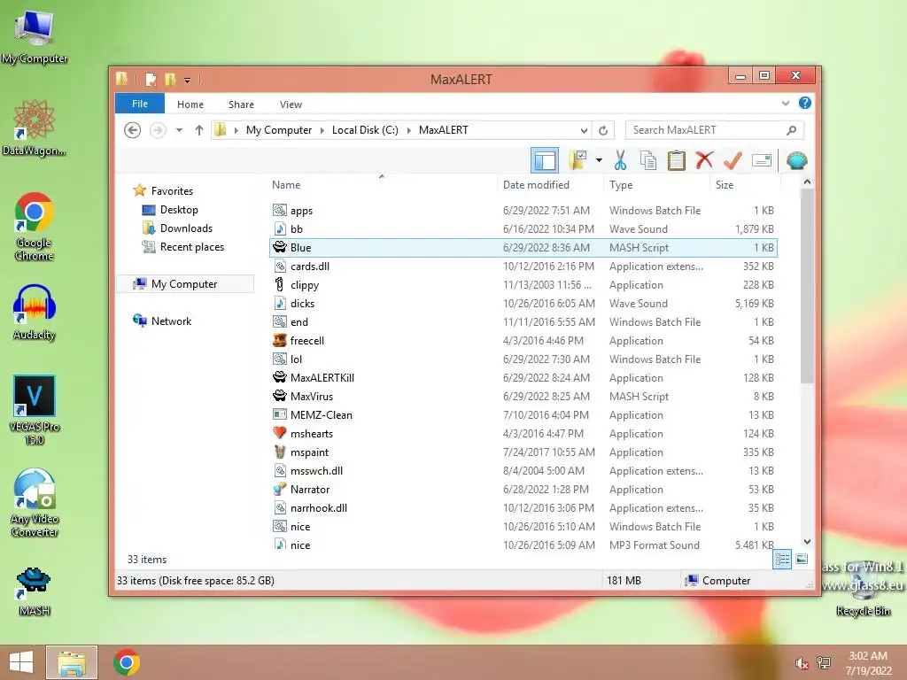Open the Windows Start button
Screen dimensions: 907x680
[x=21, y=662]
